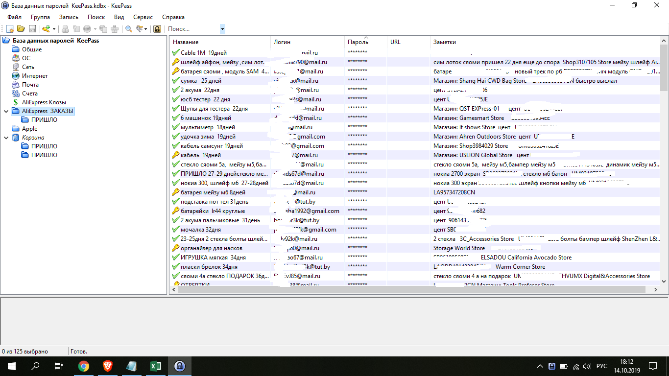Image resolution: width=669 pixels, height=376 pixels.
Task: Click the Общие group folder icon
Action: 16,49
